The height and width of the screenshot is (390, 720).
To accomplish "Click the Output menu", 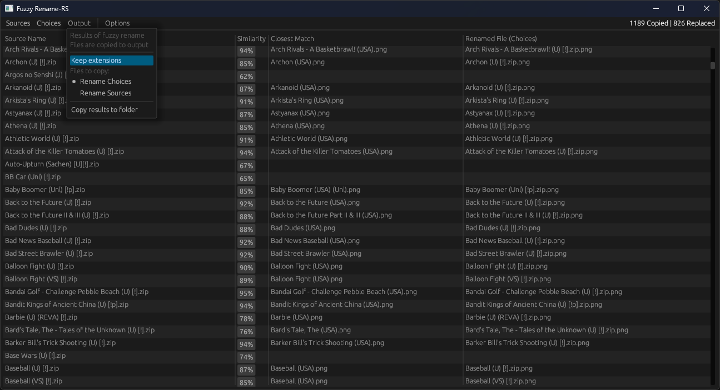I will pos(79,23).
